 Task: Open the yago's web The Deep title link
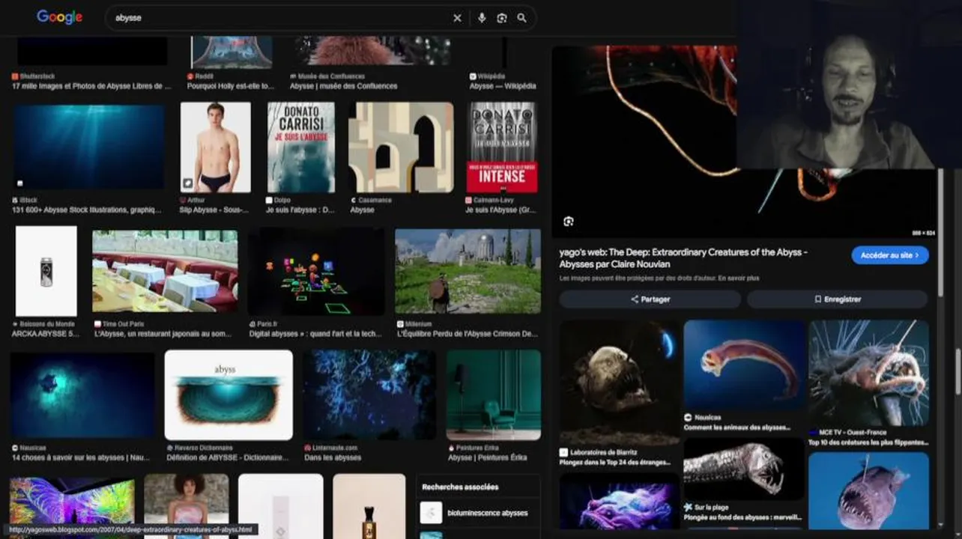[683, 258]
